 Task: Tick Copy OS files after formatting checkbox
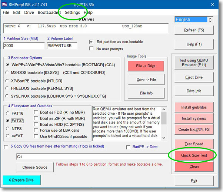click(6, 147)
